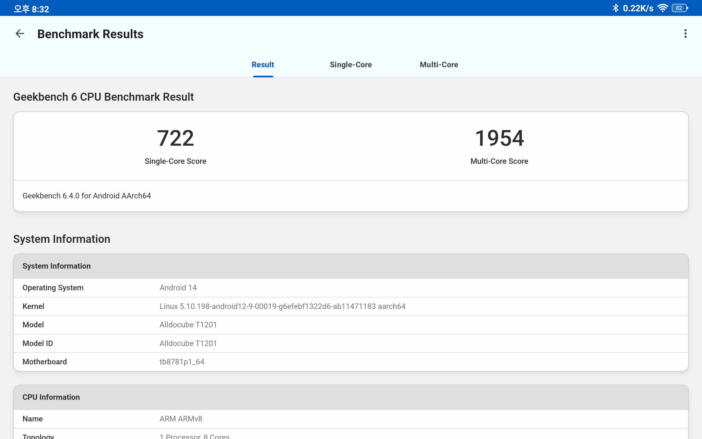This screenshot has width=702, height=439.
Task: Click Alldocube T1201 in the Model ID row
Action: pyautogui.click(x=188, y=343)
